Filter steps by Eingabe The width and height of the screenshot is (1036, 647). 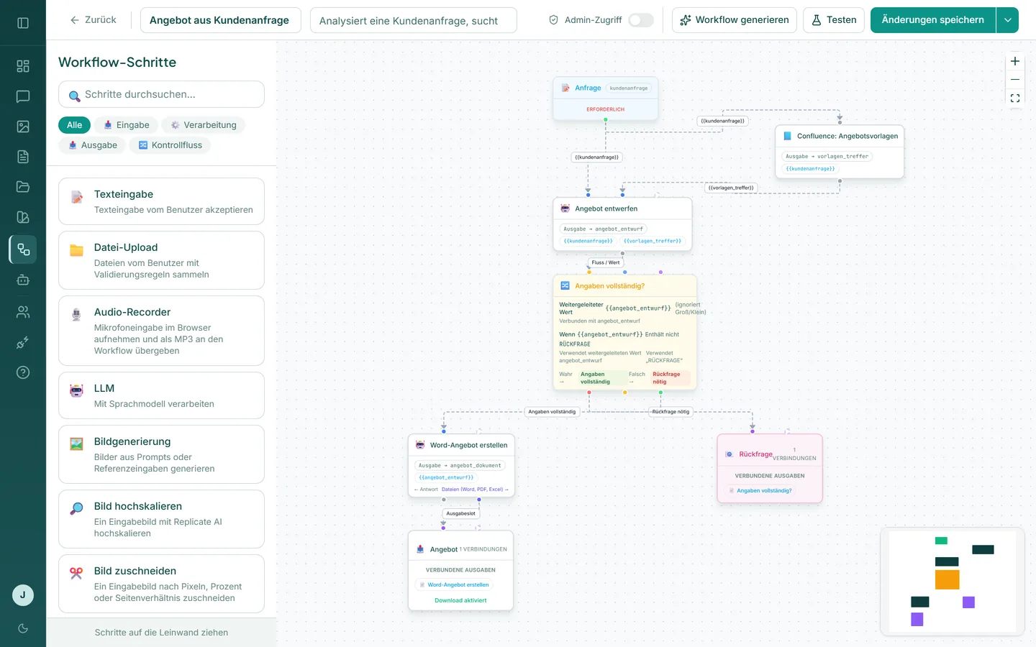(x=127, y=125)
